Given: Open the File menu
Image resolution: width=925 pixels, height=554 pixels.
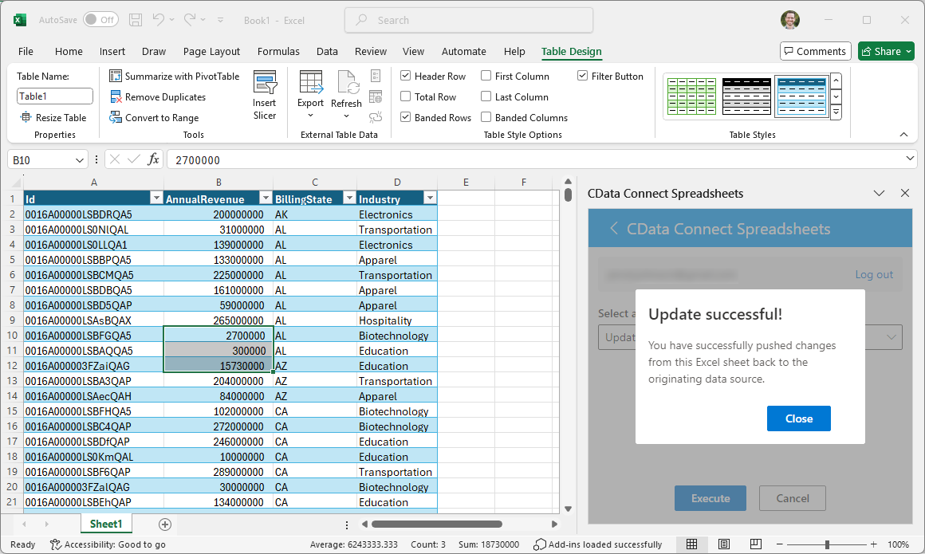Looking at the screenshot, I should click(x=26, y=52).
